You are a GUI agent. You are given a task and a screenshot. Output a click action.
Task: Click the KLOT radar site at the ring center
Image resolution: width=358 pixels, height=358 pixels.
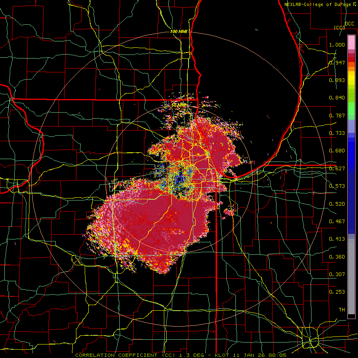click(179, 179)
